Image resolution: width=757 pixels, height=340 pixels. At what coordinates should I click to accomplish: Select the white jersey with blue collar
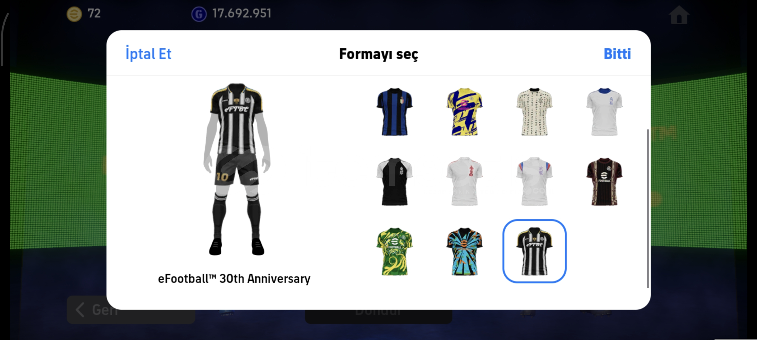[x=604, y=112]
